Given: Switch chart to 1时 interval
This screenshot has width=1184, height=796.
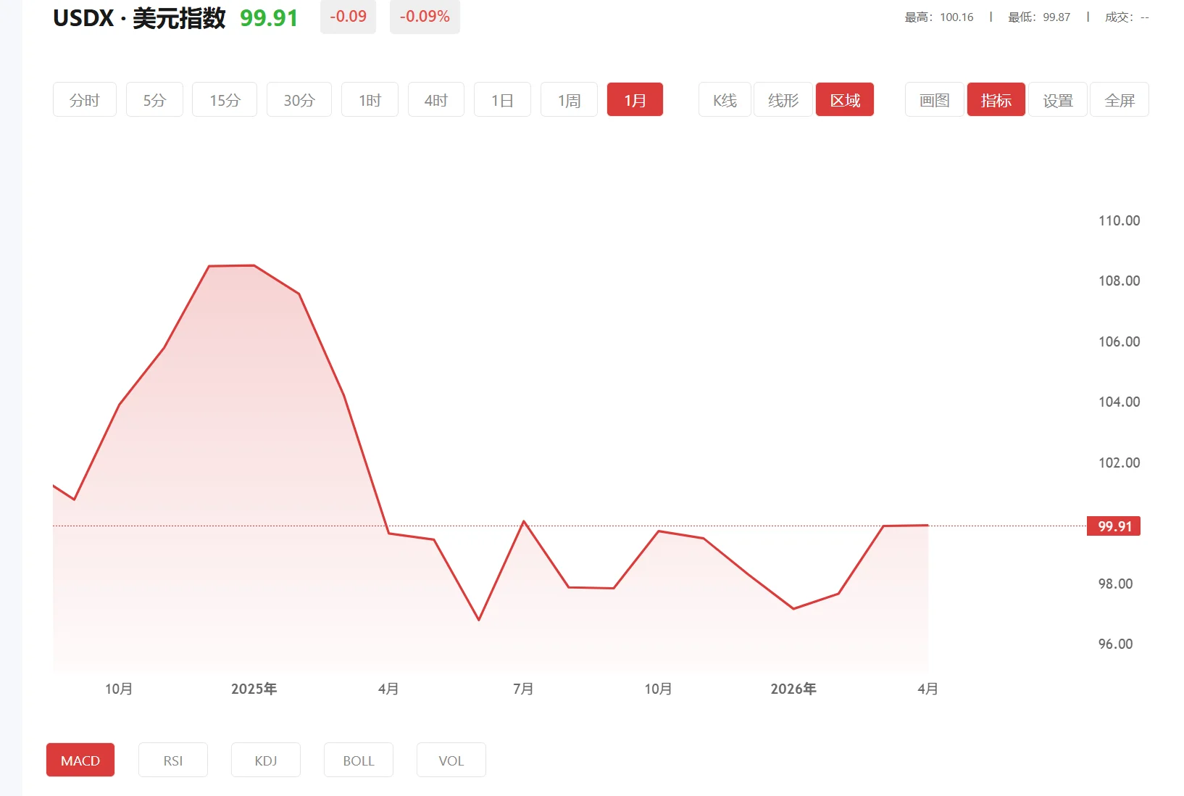Looking at the screenshot, I should tap(370, 100).
